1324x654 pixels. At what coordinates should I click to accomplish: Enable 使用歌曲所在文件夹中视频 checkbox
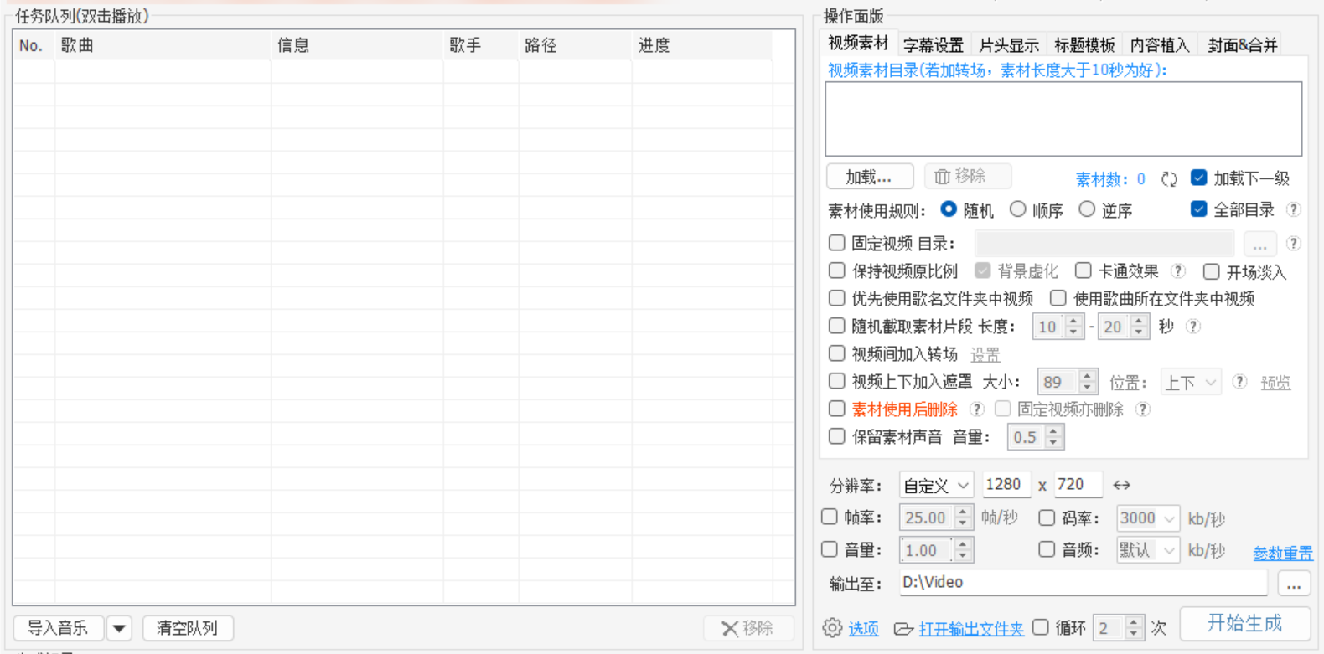coord(1058,298)
